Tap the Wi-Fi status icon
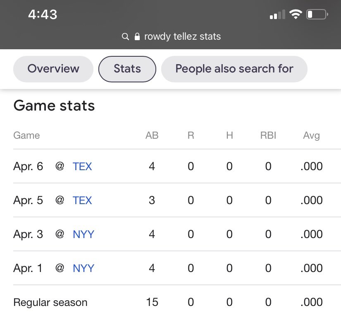 pyautogui.click(x=296, y=14)
